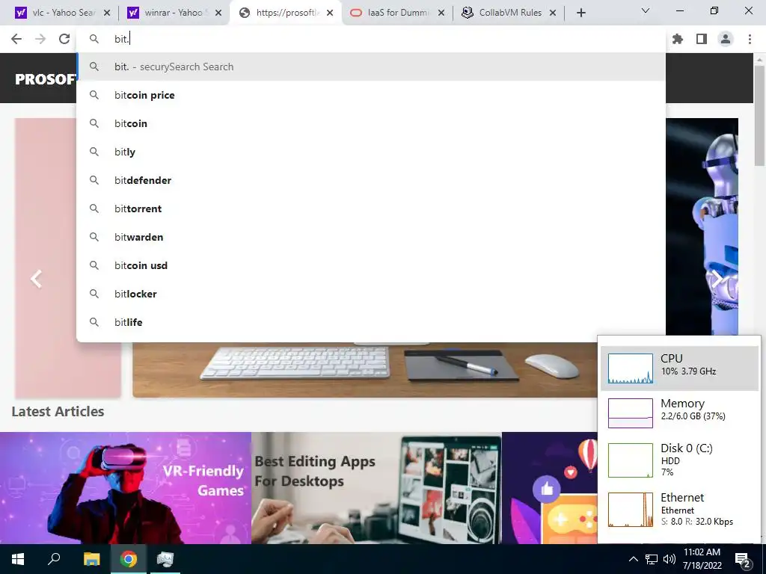The image size is (766, 574).
Task: Switch to the vlc - Yahoo Search tab
Action: (61, 13)
